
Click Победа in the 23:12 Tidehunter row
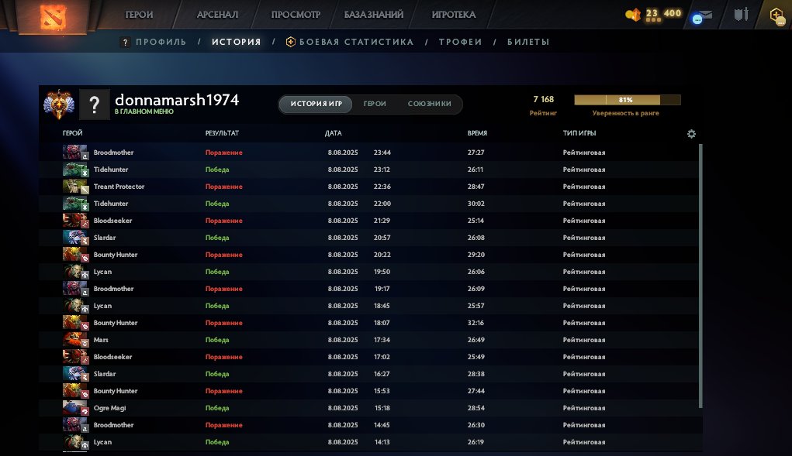point(217,170)
